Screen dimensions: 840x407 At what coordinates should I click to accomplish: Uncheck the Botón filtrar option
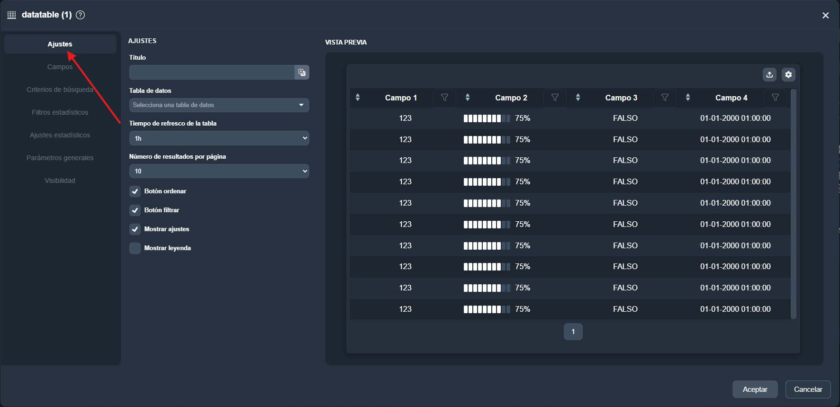135,210
